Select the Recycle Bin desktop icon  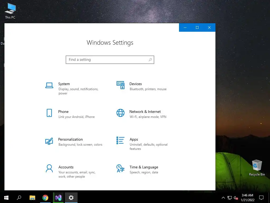257,168
